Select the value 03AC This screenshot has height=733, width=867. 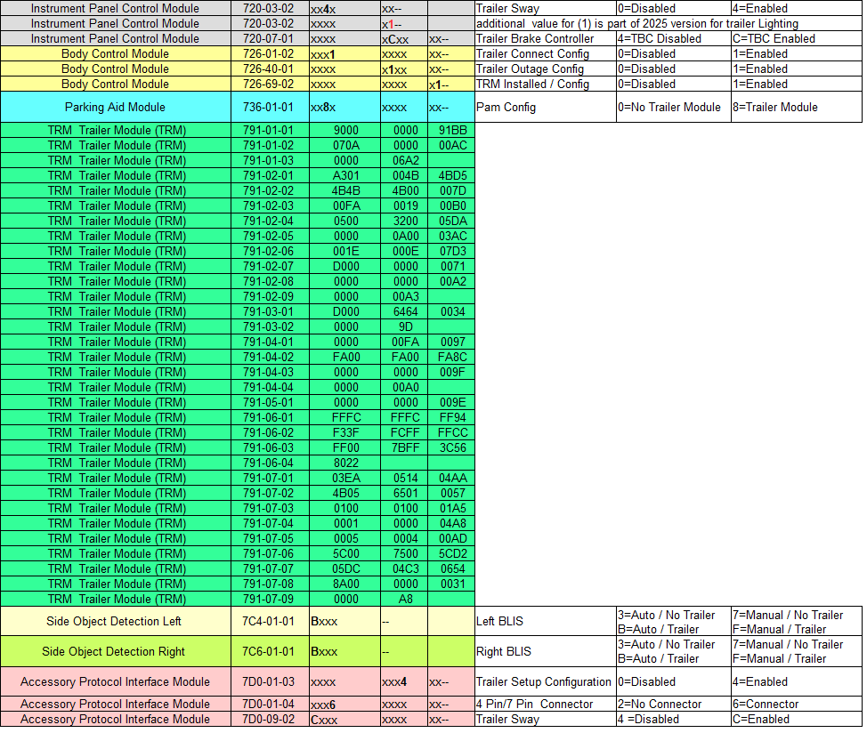pyautogui.click(x=453, y=236)
